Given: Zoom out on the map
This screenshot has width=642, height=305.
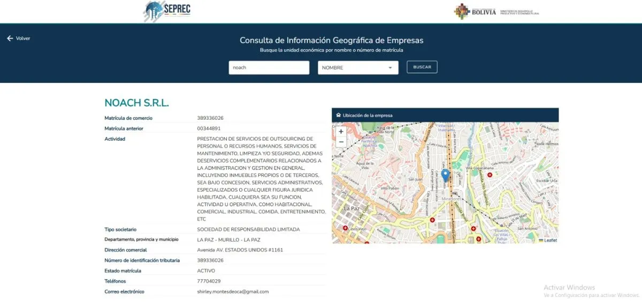Looking at the screenshot, I should pyautogui.click(x=341, y=142).
